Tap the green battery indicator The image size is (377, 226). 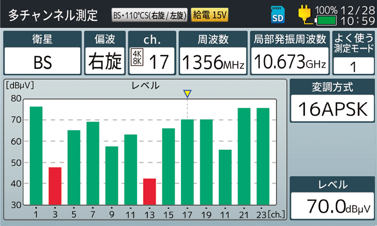326,20
